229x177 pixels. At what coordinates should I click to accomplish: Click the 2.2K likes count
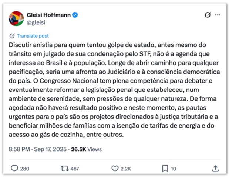coord(126,169)
